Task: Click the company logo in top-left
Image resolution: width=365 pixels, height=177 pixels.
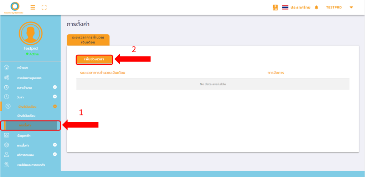Action: click(x=15, y=7)
